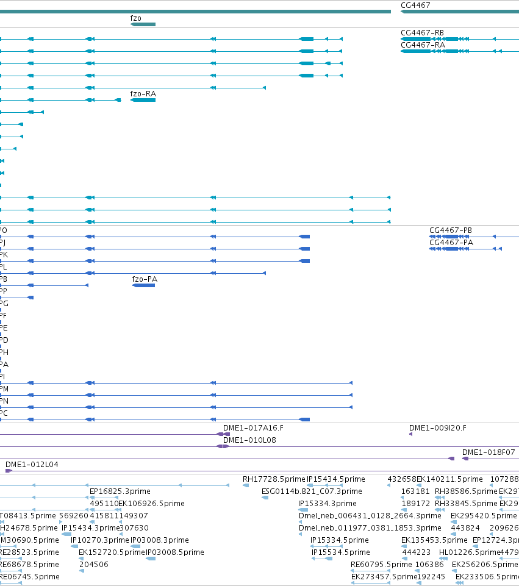Select the IP15534.5prime EST
The width and height of the screenshot is (519, 586).
[341, 552]
